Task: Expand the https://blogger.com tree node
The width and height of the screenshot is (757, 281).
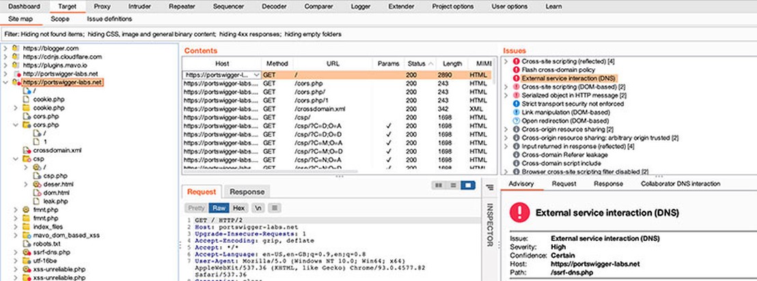Action: click(5, 48)
